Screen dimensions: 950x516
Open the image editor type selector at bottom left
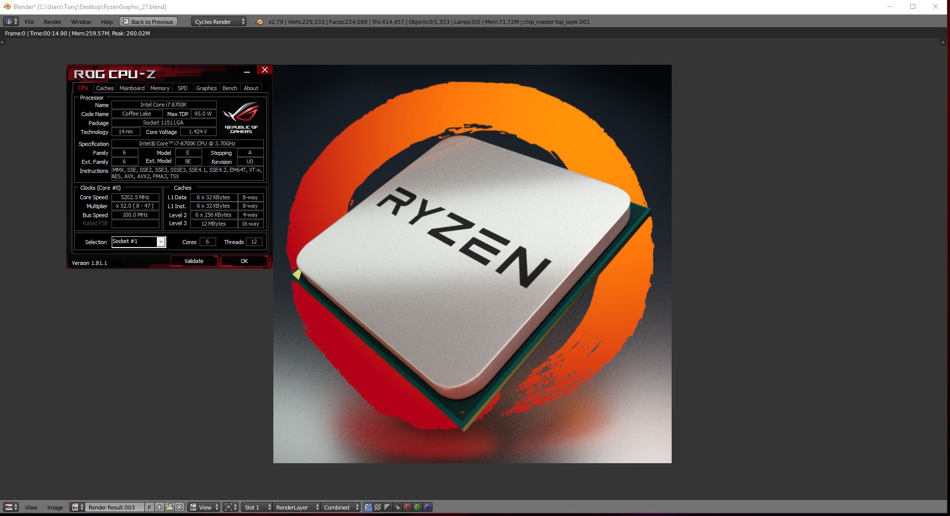pyautogui.click(x=11, y=507)
